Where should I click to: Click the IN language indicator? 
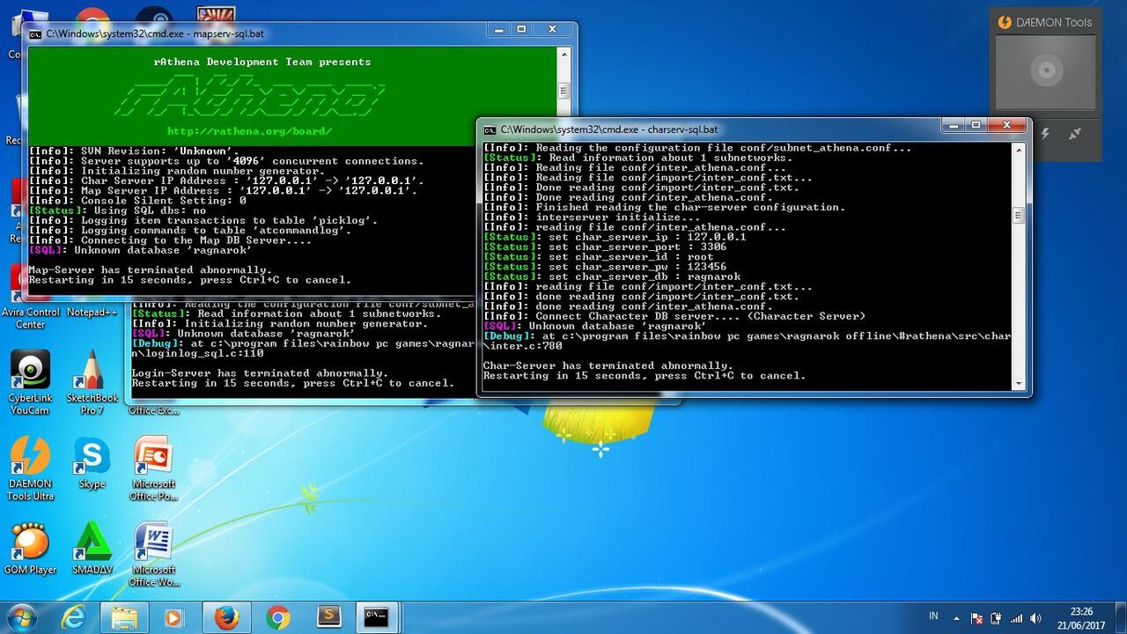(933, 616)
